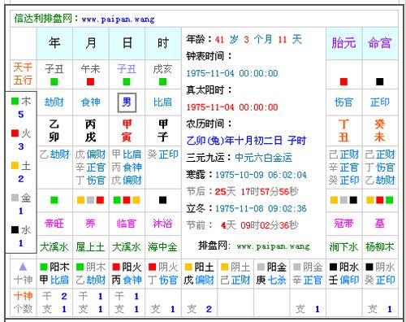This screenshot has width=406, height=322.
Task: Click 戊 偏财 in the bottom ten-gods row
Action: point(199,280)
